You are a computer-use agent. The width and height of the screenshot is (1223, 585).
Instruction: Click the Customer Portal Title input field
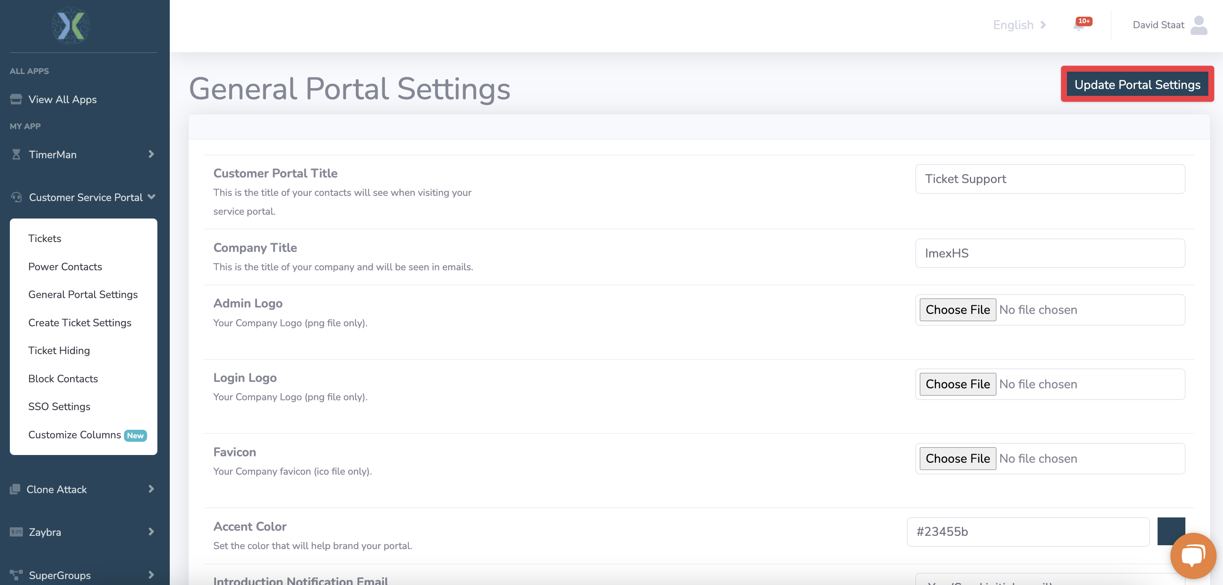pos(1050,178)
